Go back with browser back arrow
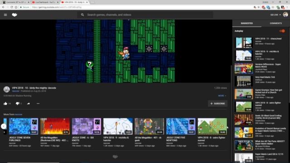The width and height of the screenshot is (290, 163). (3, 7)
